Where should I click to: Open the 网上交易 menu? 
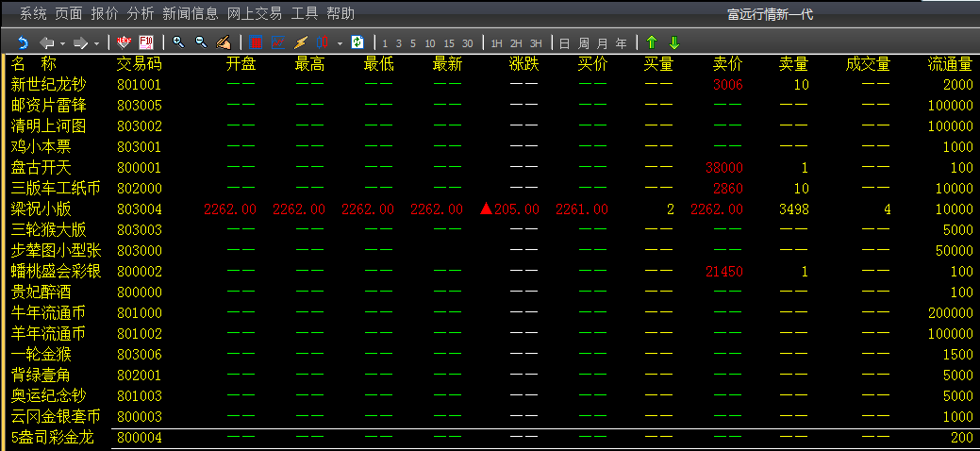pyautogui.click(x=256, y=13)
